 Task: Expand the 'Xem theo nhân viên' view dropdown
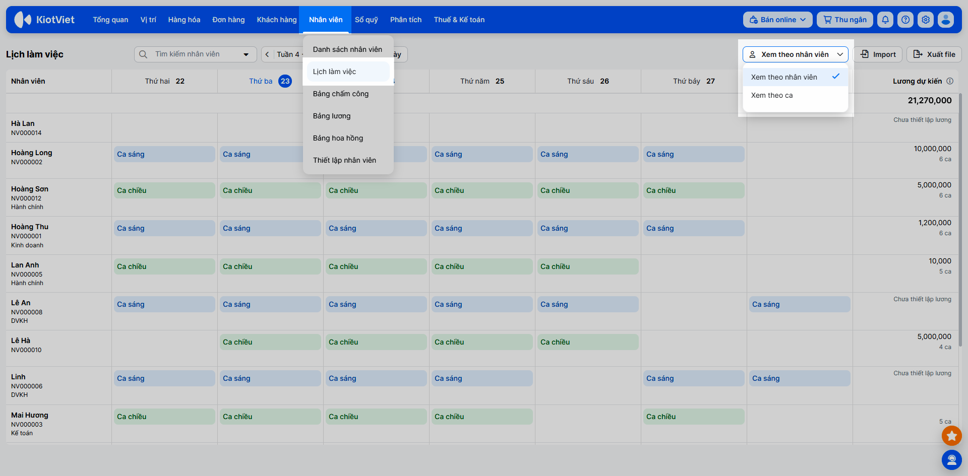click(796, 54)
